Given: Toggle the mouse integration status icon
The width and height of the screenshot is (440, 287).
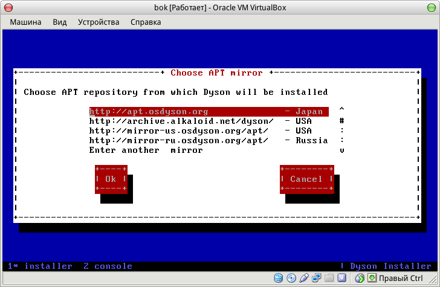Looking at the screenshot, I should 360,278.
